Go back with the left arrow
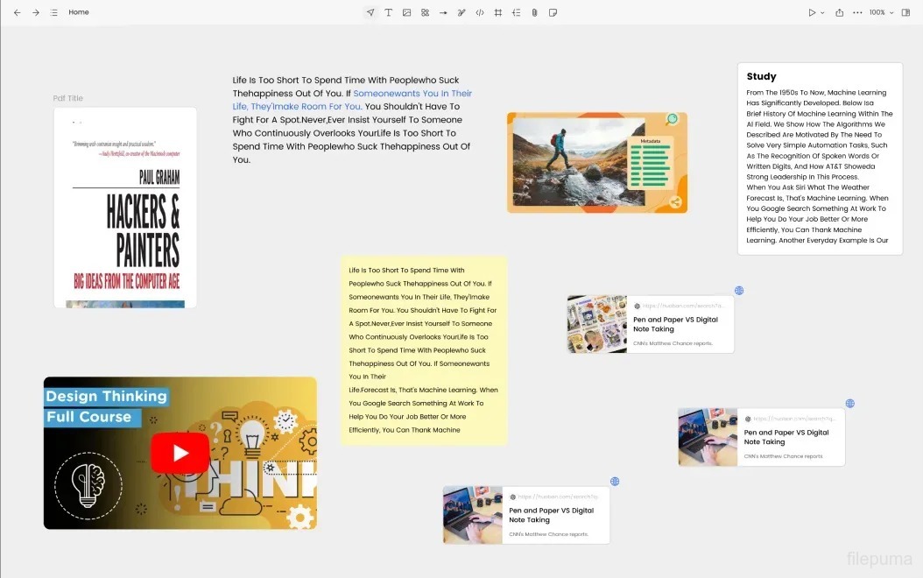923x578 pixels. click(x=17, y=12)
